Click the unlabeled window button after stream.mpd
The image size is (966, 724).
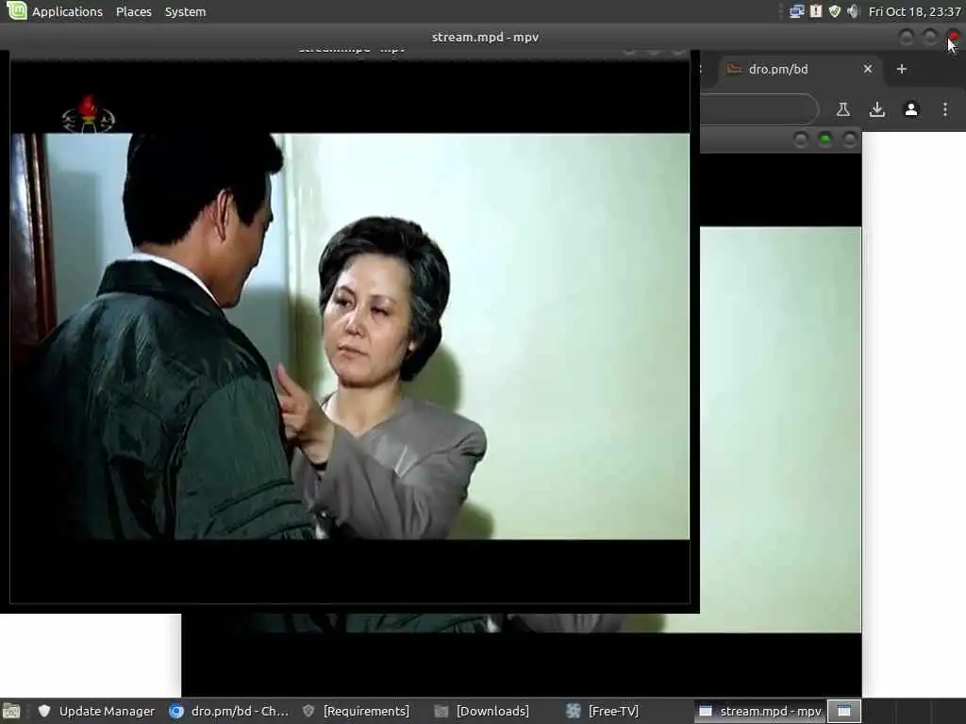[x=844, y=711]
